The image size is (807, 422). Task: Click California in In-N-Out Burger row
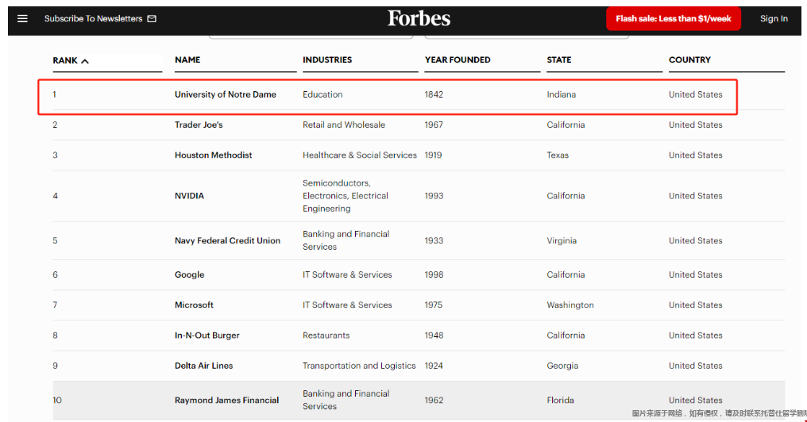[x=566, y=335]
